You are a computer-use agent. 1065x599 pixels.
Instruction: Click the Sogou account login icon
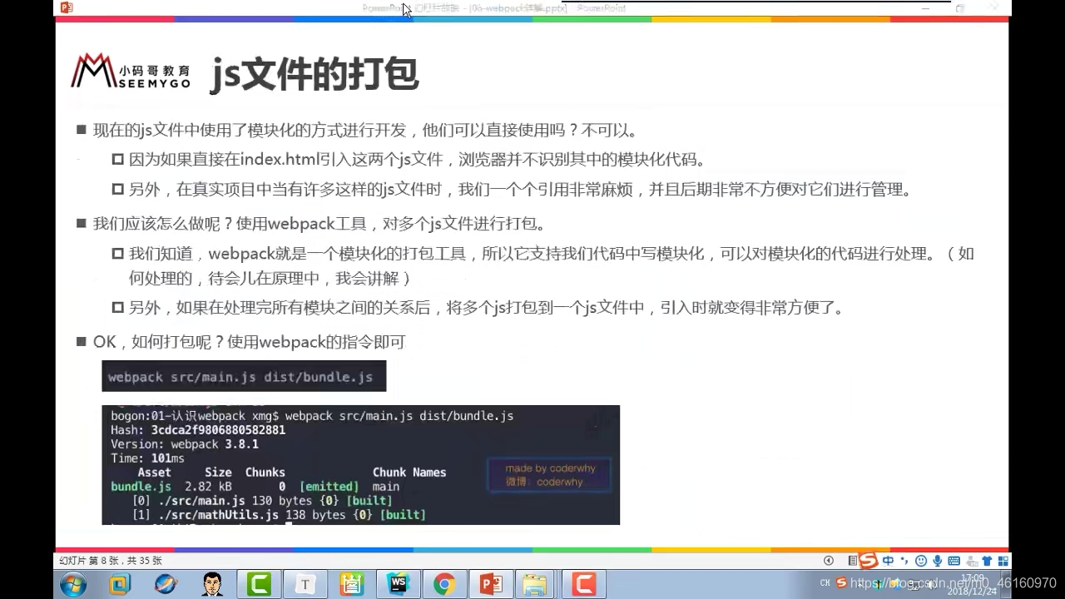(972, 561)
